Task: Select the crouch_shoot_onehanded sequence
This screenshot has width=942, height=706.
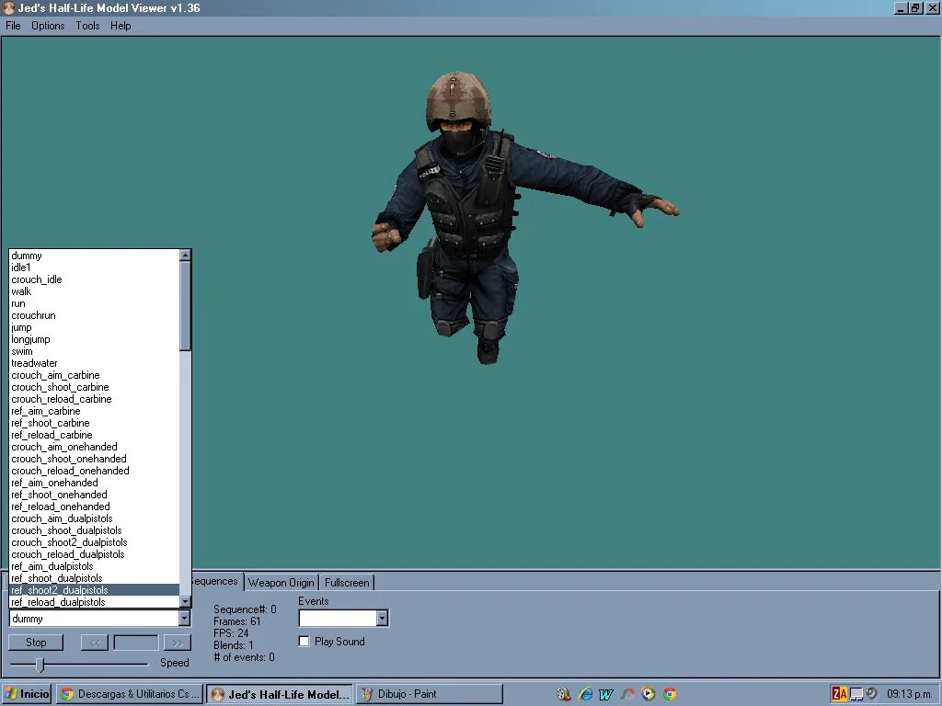Action: [95, 460]
